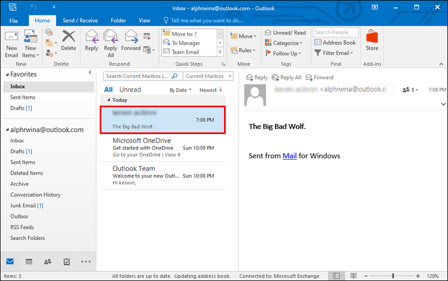Open the Current Mailbox scope dropdown
448x281 pixels.
[x=208, y=76]
